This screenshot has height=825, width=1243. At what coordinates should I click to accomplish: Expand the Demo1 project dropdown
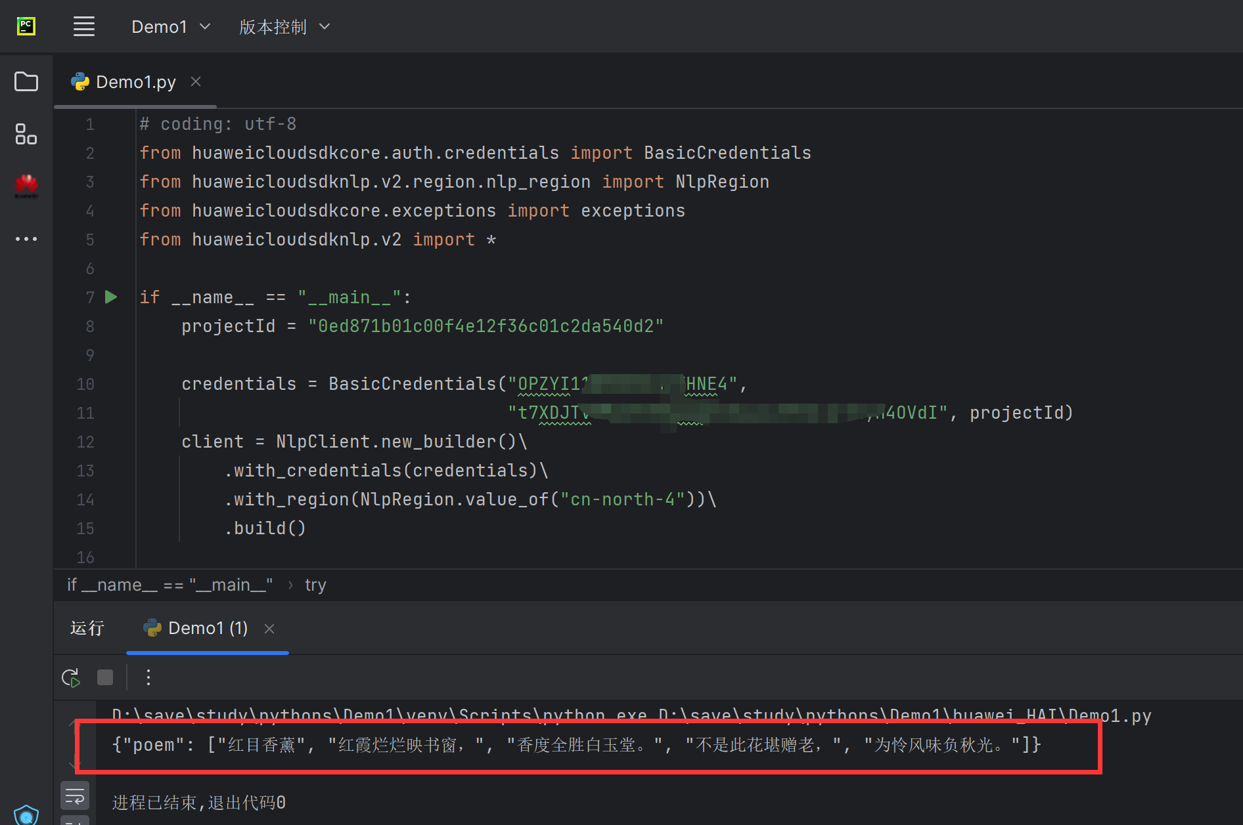(171, 27)
